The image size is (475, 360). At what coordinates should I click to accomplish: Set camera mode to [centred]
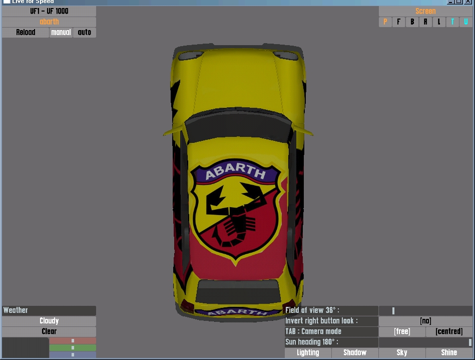tap(449, 331)
